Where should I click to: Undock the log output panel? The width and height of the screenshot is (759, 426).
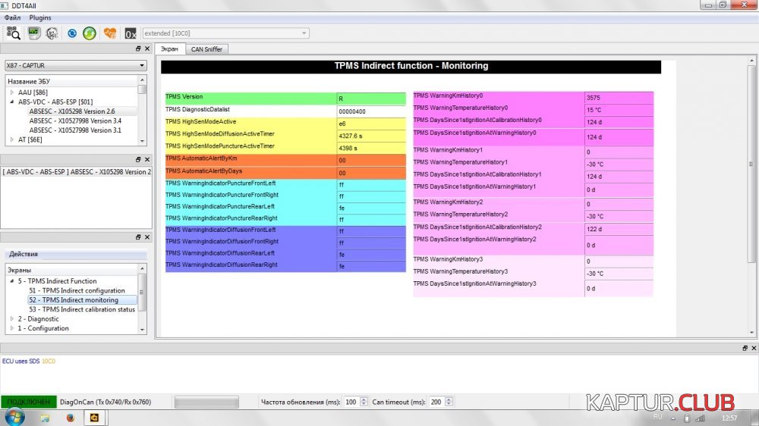pos(745,348)
